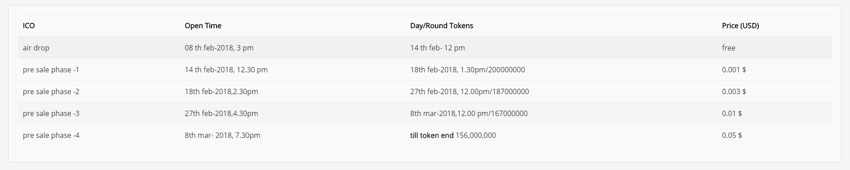Viewport: 850px width, 170px height.
Task: Click the 18th feb-2018,2.30pm open time
Action: [221, 91]
